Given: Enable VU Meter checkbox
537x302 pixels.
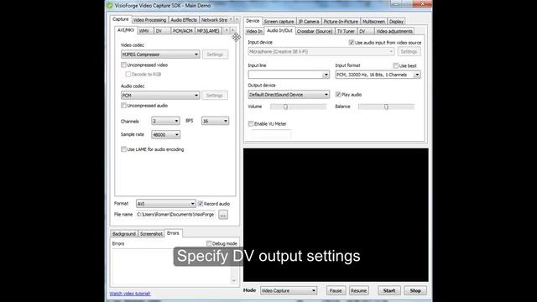Looking at the screenshot, I should pos(251,123).
